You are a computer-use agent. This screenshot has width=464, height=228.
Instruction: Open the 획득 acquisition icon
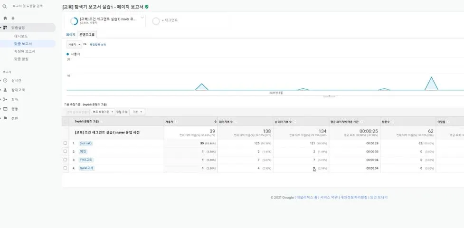tap(5, 99)
